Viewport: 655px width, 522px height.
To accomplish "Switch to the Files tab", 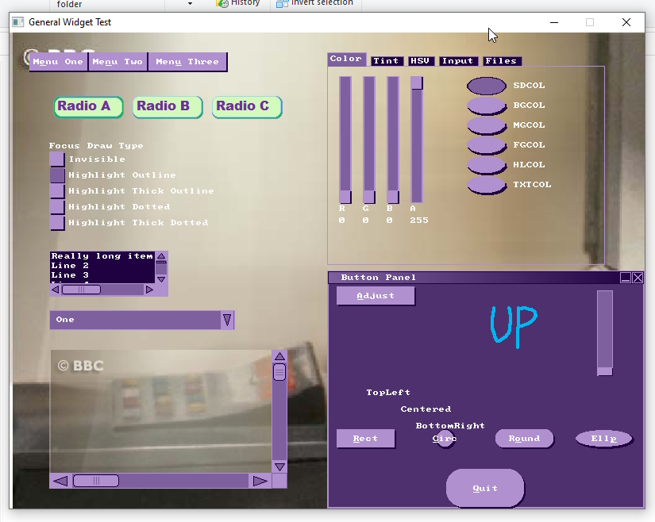I will click(501, 61).
